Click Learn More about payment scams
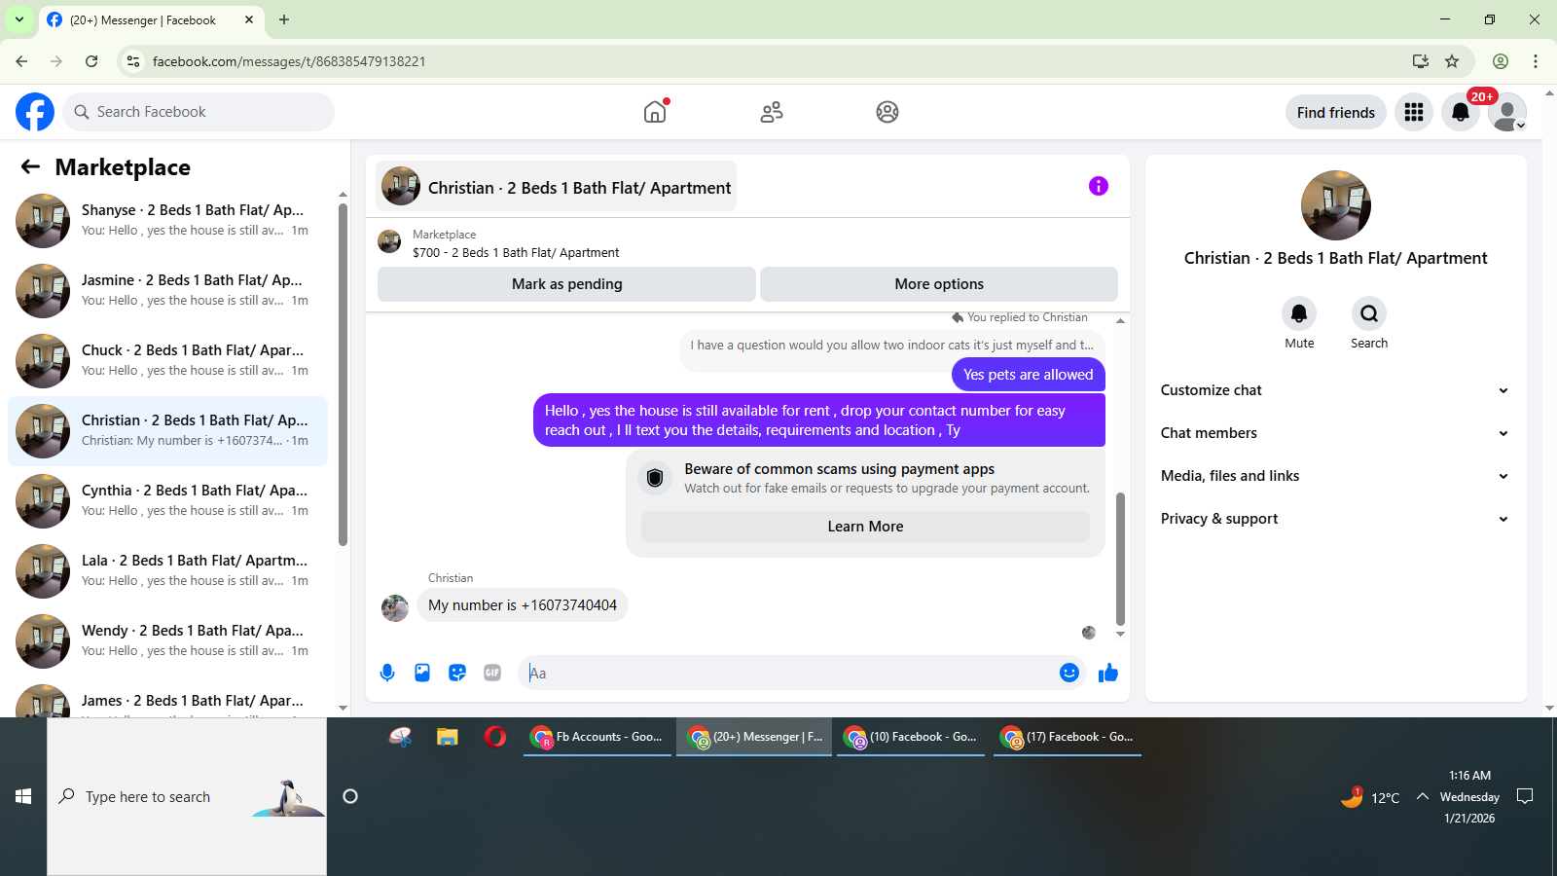1557x876 pixels. (865, 527)
